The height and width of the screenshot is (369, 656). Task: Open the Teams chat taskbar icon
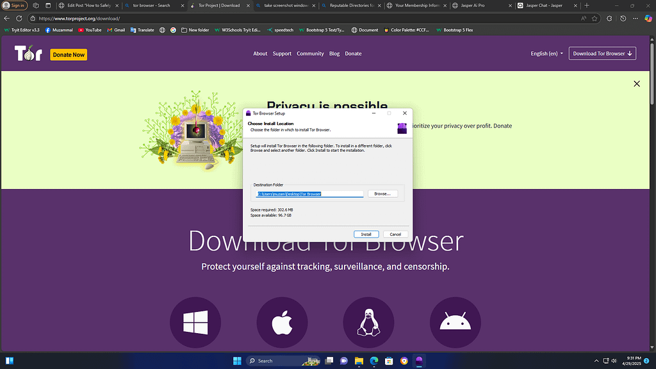pos(344,361)
